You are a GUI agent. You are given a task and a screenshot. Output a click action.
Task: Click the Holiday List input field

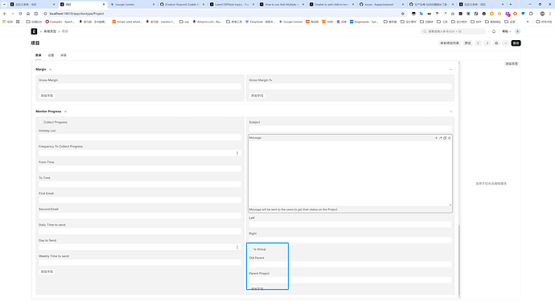coord(140,137)
